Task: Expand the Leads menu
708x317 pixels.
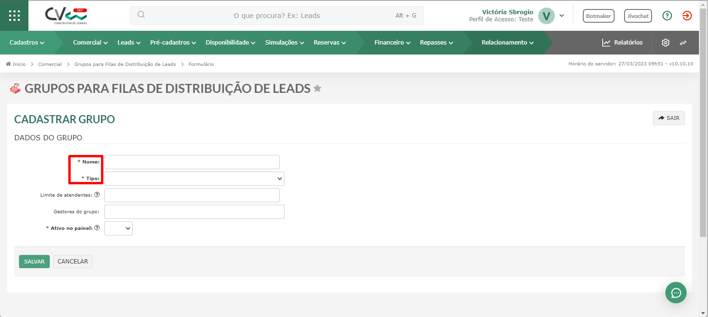Action: 129,43
